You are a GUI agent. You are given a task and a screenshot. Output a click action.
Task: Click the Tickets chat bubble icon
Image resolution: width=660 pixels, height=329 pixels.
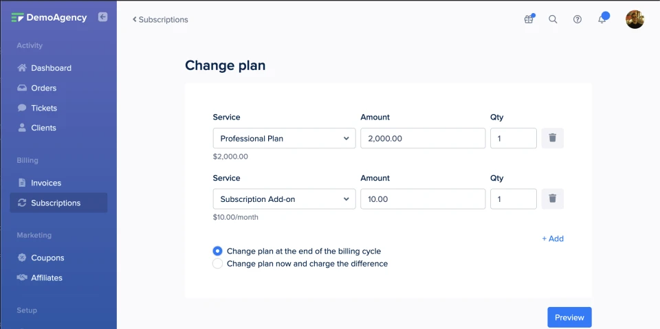pos(22,108)
